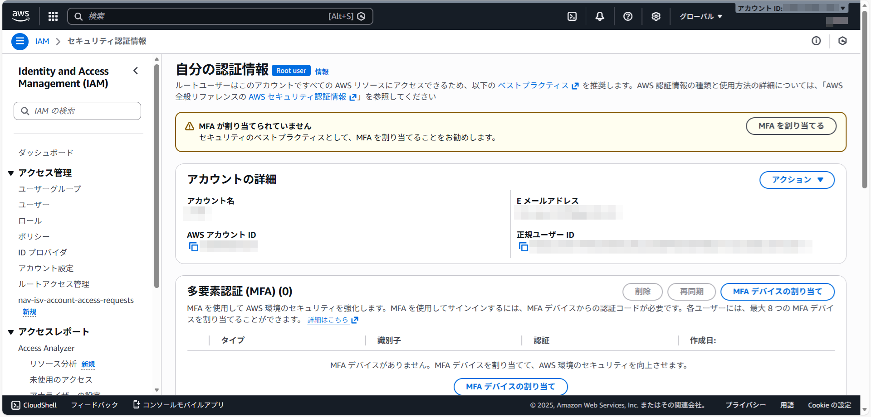Open the グローバル region dropdown
The width and height of the screenshot is (871, 417).
pos(700,16)
